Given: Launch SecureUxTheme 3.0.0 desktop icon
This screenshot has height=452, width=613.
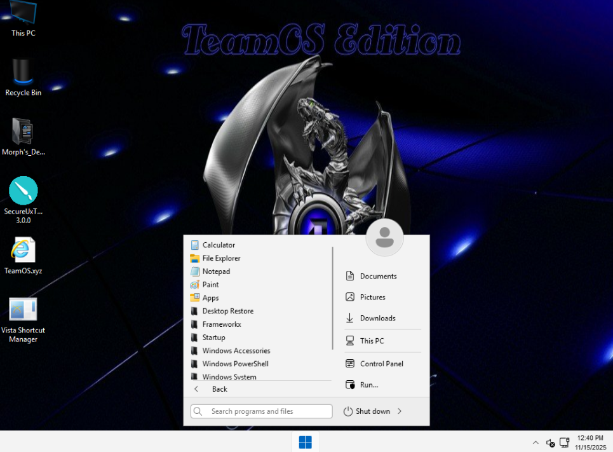Looking at the screenshot, I should tap(23, 200).
